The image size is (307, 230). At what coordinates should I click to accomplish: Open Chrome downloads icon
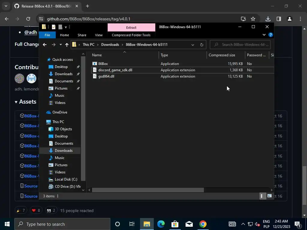[268, 19]
